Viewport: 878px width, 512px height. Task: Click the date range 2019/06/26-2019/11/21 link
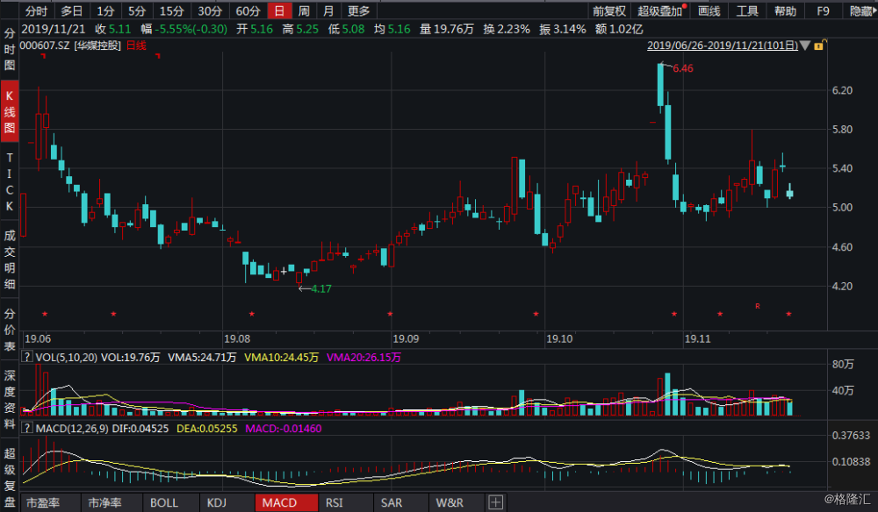pyautogui.click(x=723, y=46)
